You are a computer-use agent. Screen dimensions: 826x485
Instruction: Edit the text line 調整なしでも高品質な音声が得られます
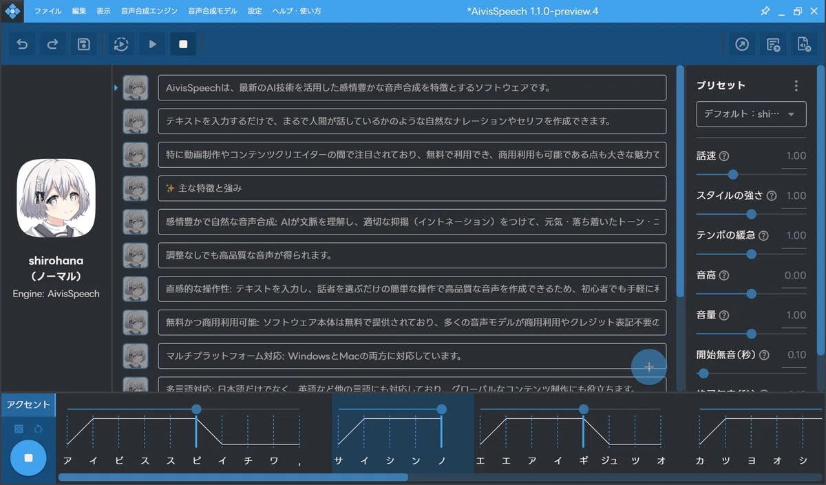click(412, 255)
